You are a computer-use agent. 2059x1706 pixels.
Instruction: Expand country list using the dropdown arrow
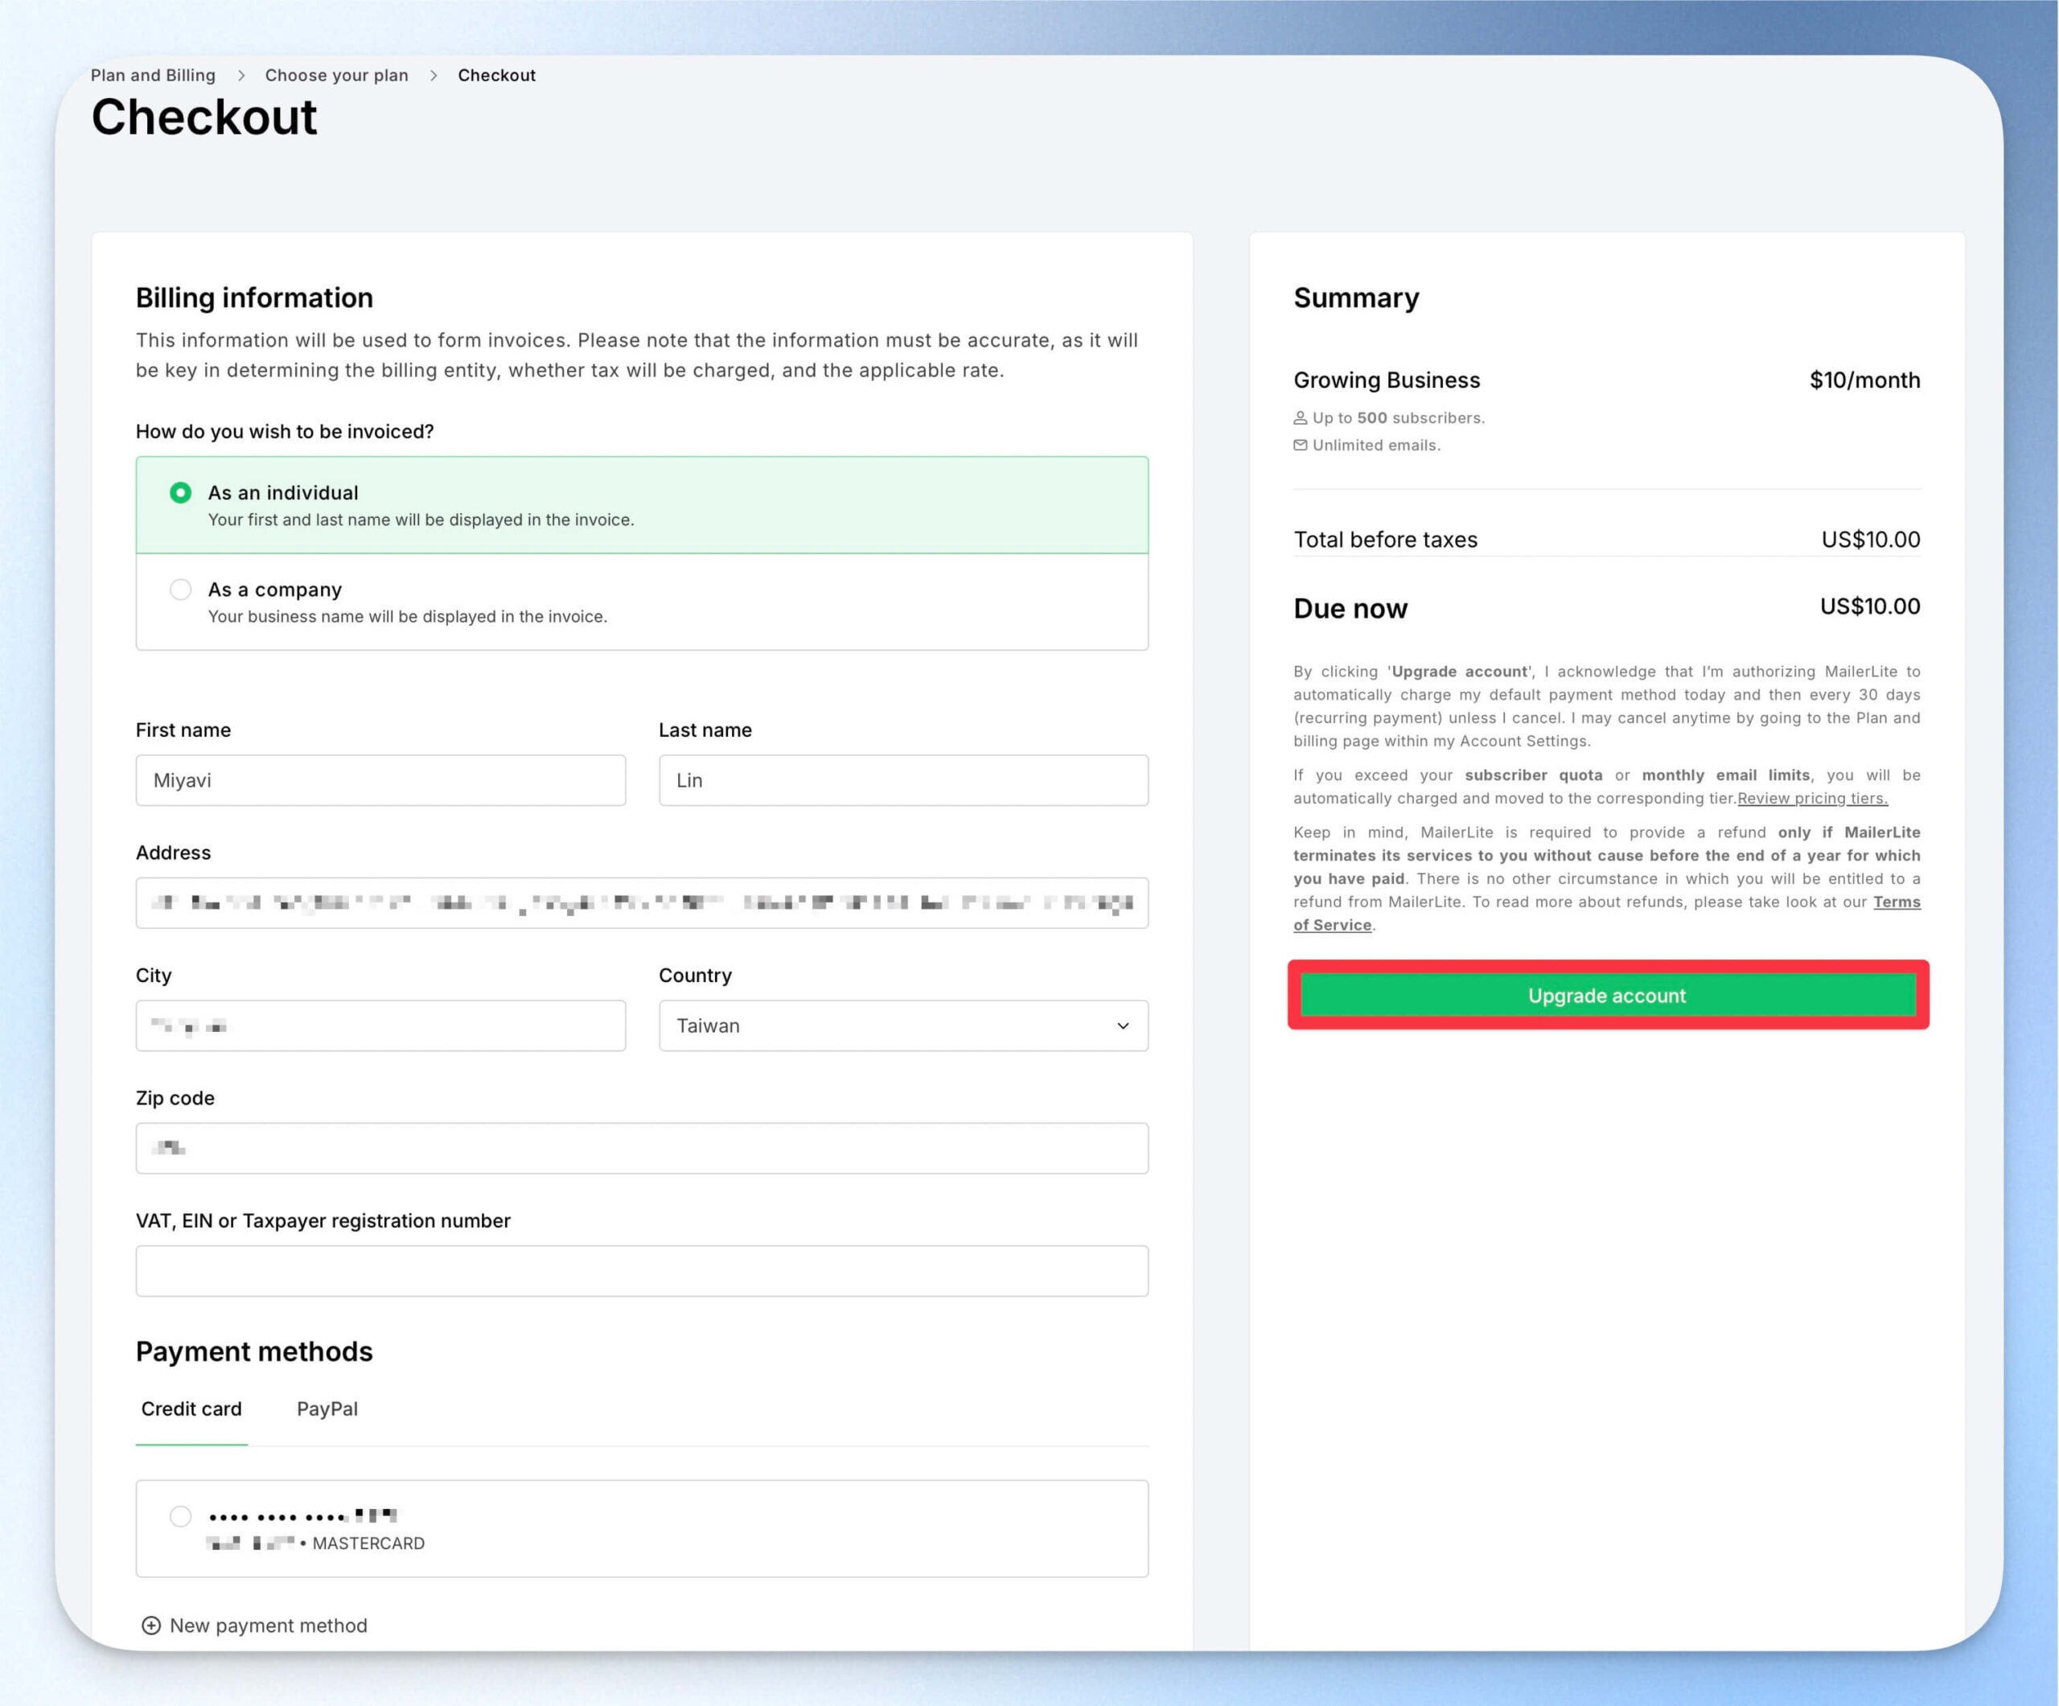[1123, 1026]
